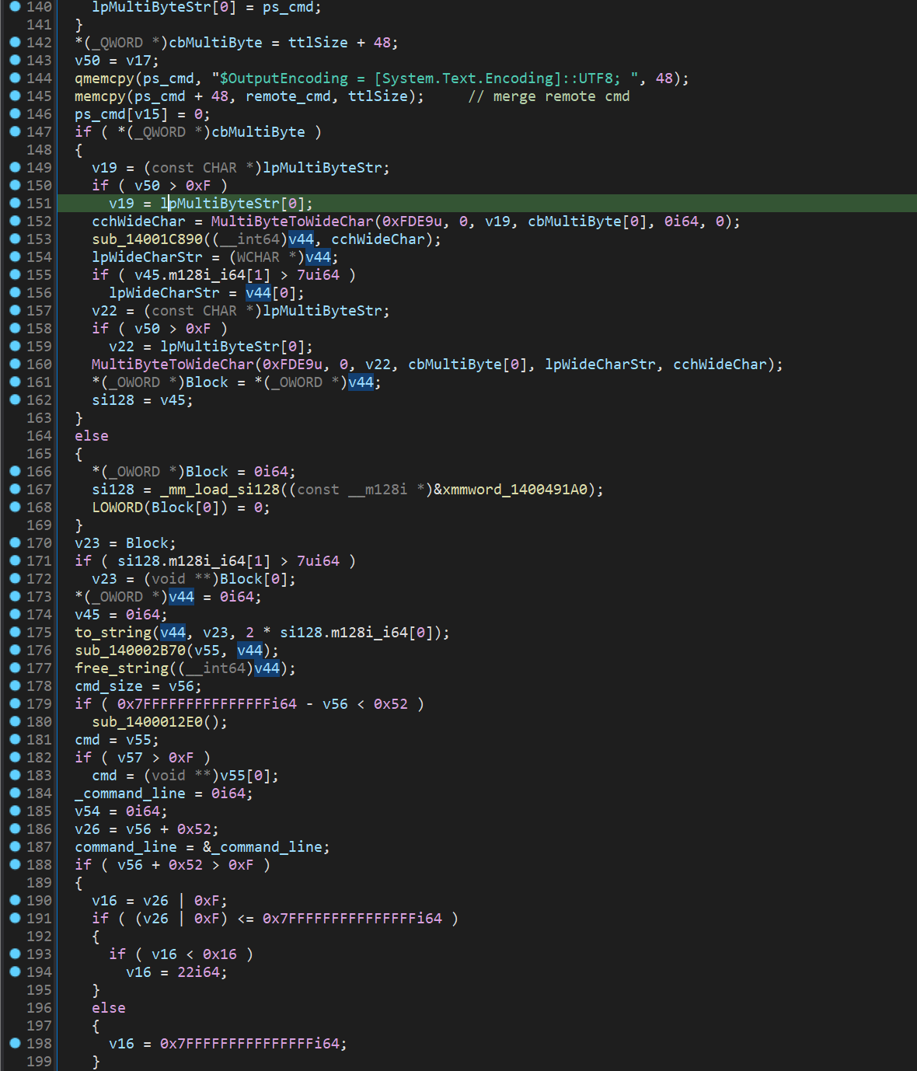Click the 0xFDE9u constant on line 152

tap(412, 222)
